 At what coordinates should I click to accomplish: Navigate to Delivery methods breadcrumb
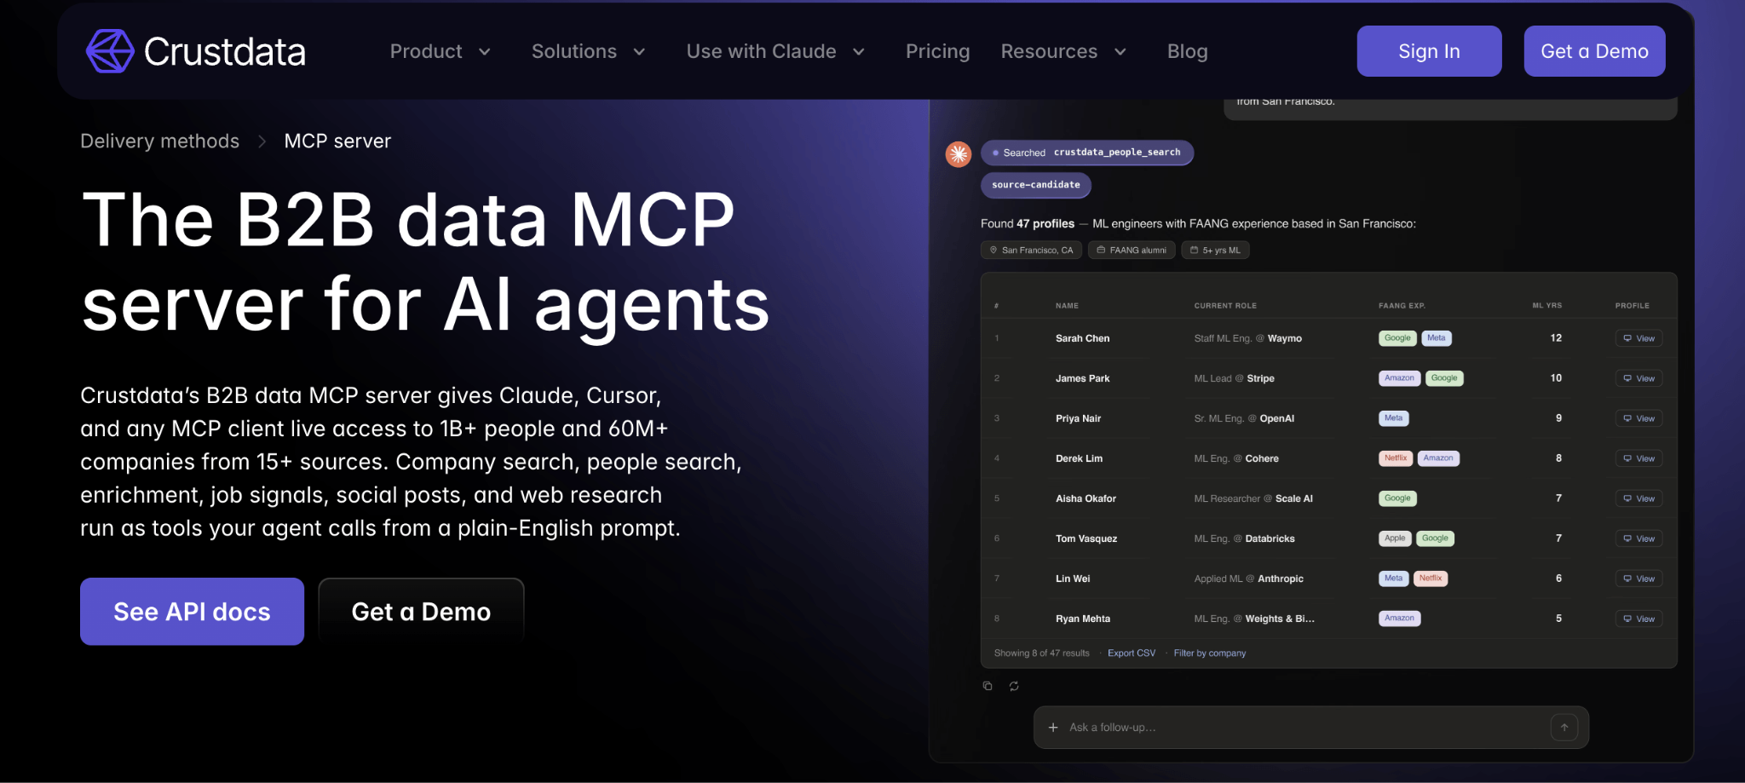pos(159,141)
